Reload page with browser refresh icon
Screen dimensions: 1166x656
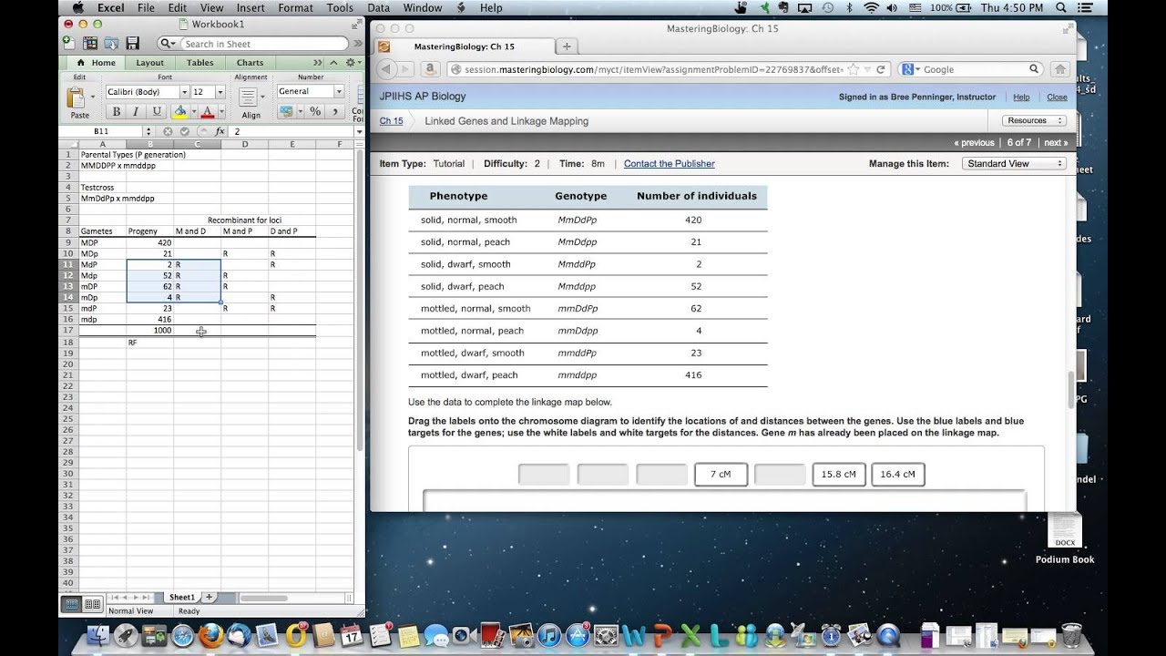coord(881,69)
